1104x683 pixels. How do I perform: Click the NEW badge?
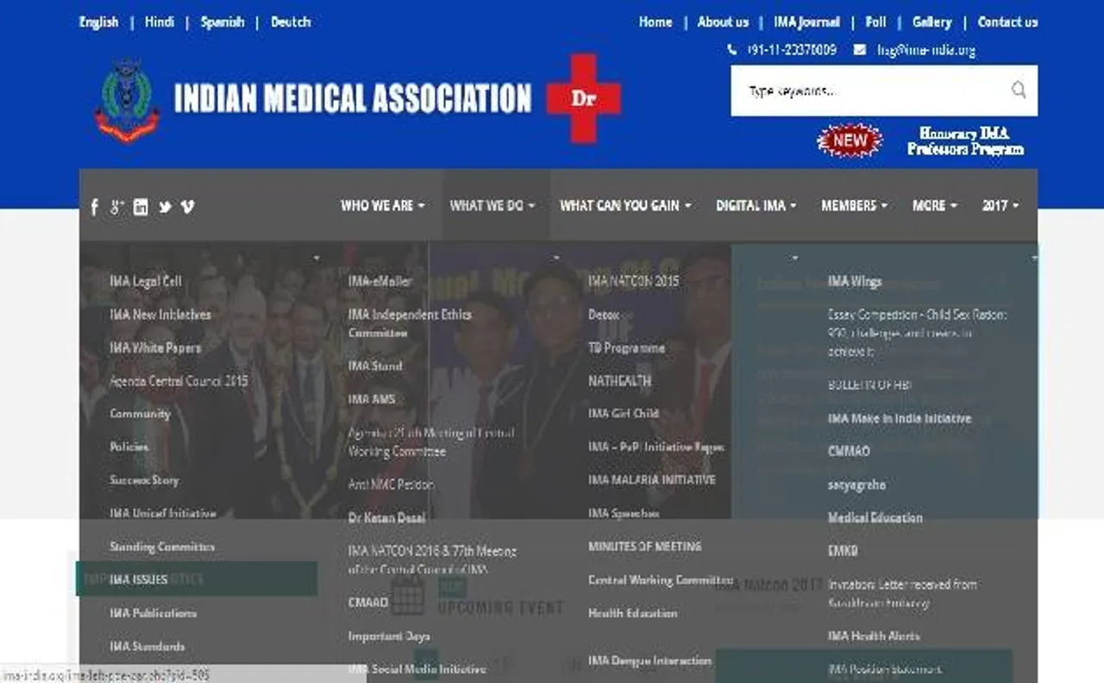coord(850,141)
